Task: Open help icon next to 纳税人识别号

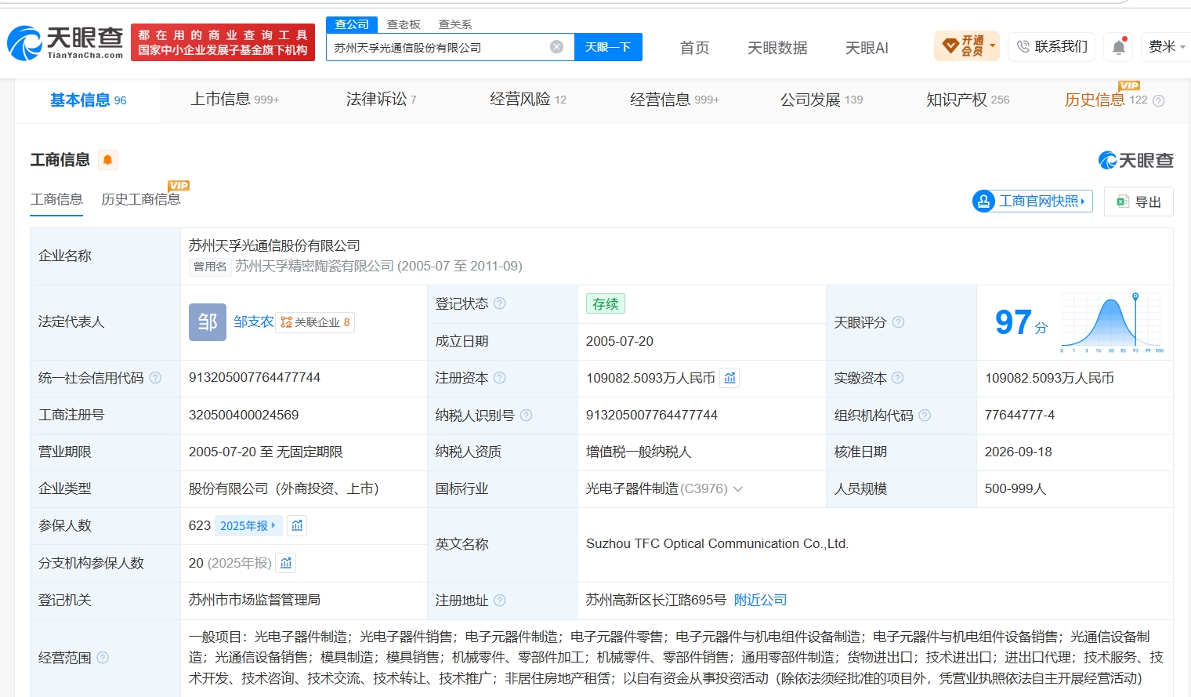Action: point(527,416)
